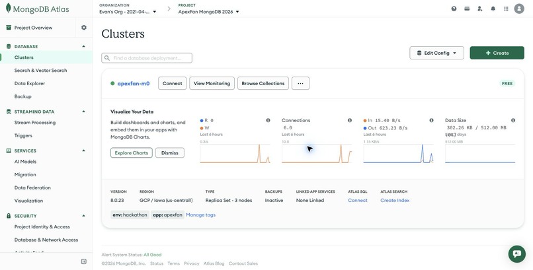
Task: Click the GCP / Iowa (us-central1) region text
Action: [166, 201]
